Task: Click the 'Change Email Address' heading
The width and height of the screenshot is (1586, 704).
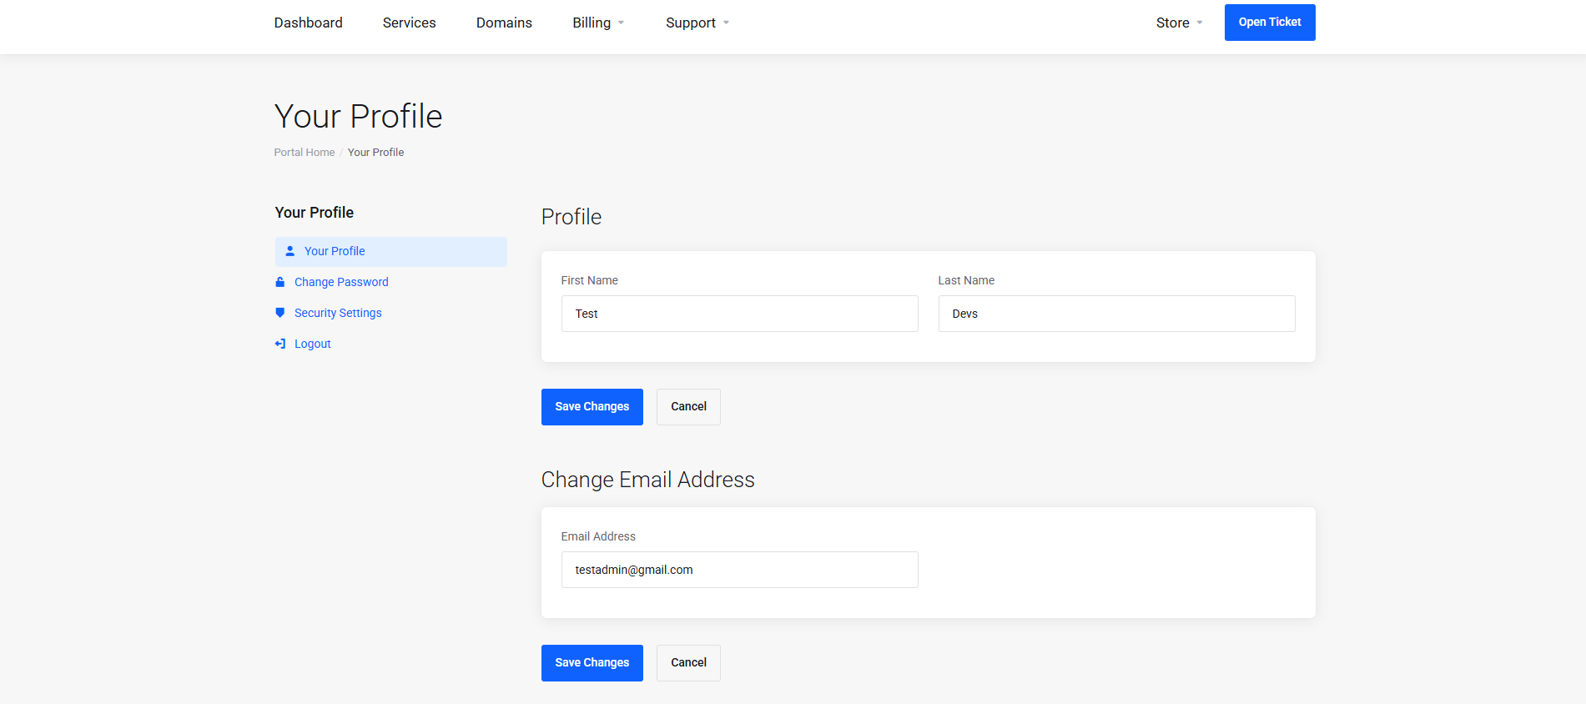Action: [x=648, y=480]
